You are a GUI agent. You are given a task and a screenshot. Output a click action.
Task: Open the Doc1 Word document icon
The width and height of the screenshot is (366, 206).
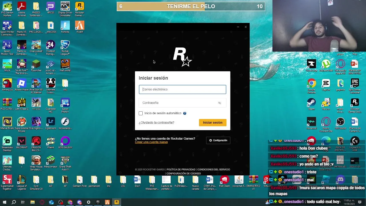coord(137,181)
